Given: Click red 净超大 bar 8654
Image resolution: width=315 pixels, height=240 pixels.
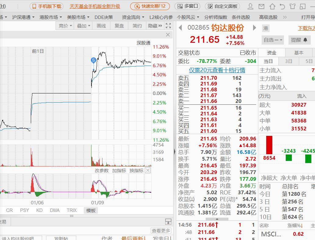Looking at the screenshot, I should pyautogui.click(x=269, y=145).
